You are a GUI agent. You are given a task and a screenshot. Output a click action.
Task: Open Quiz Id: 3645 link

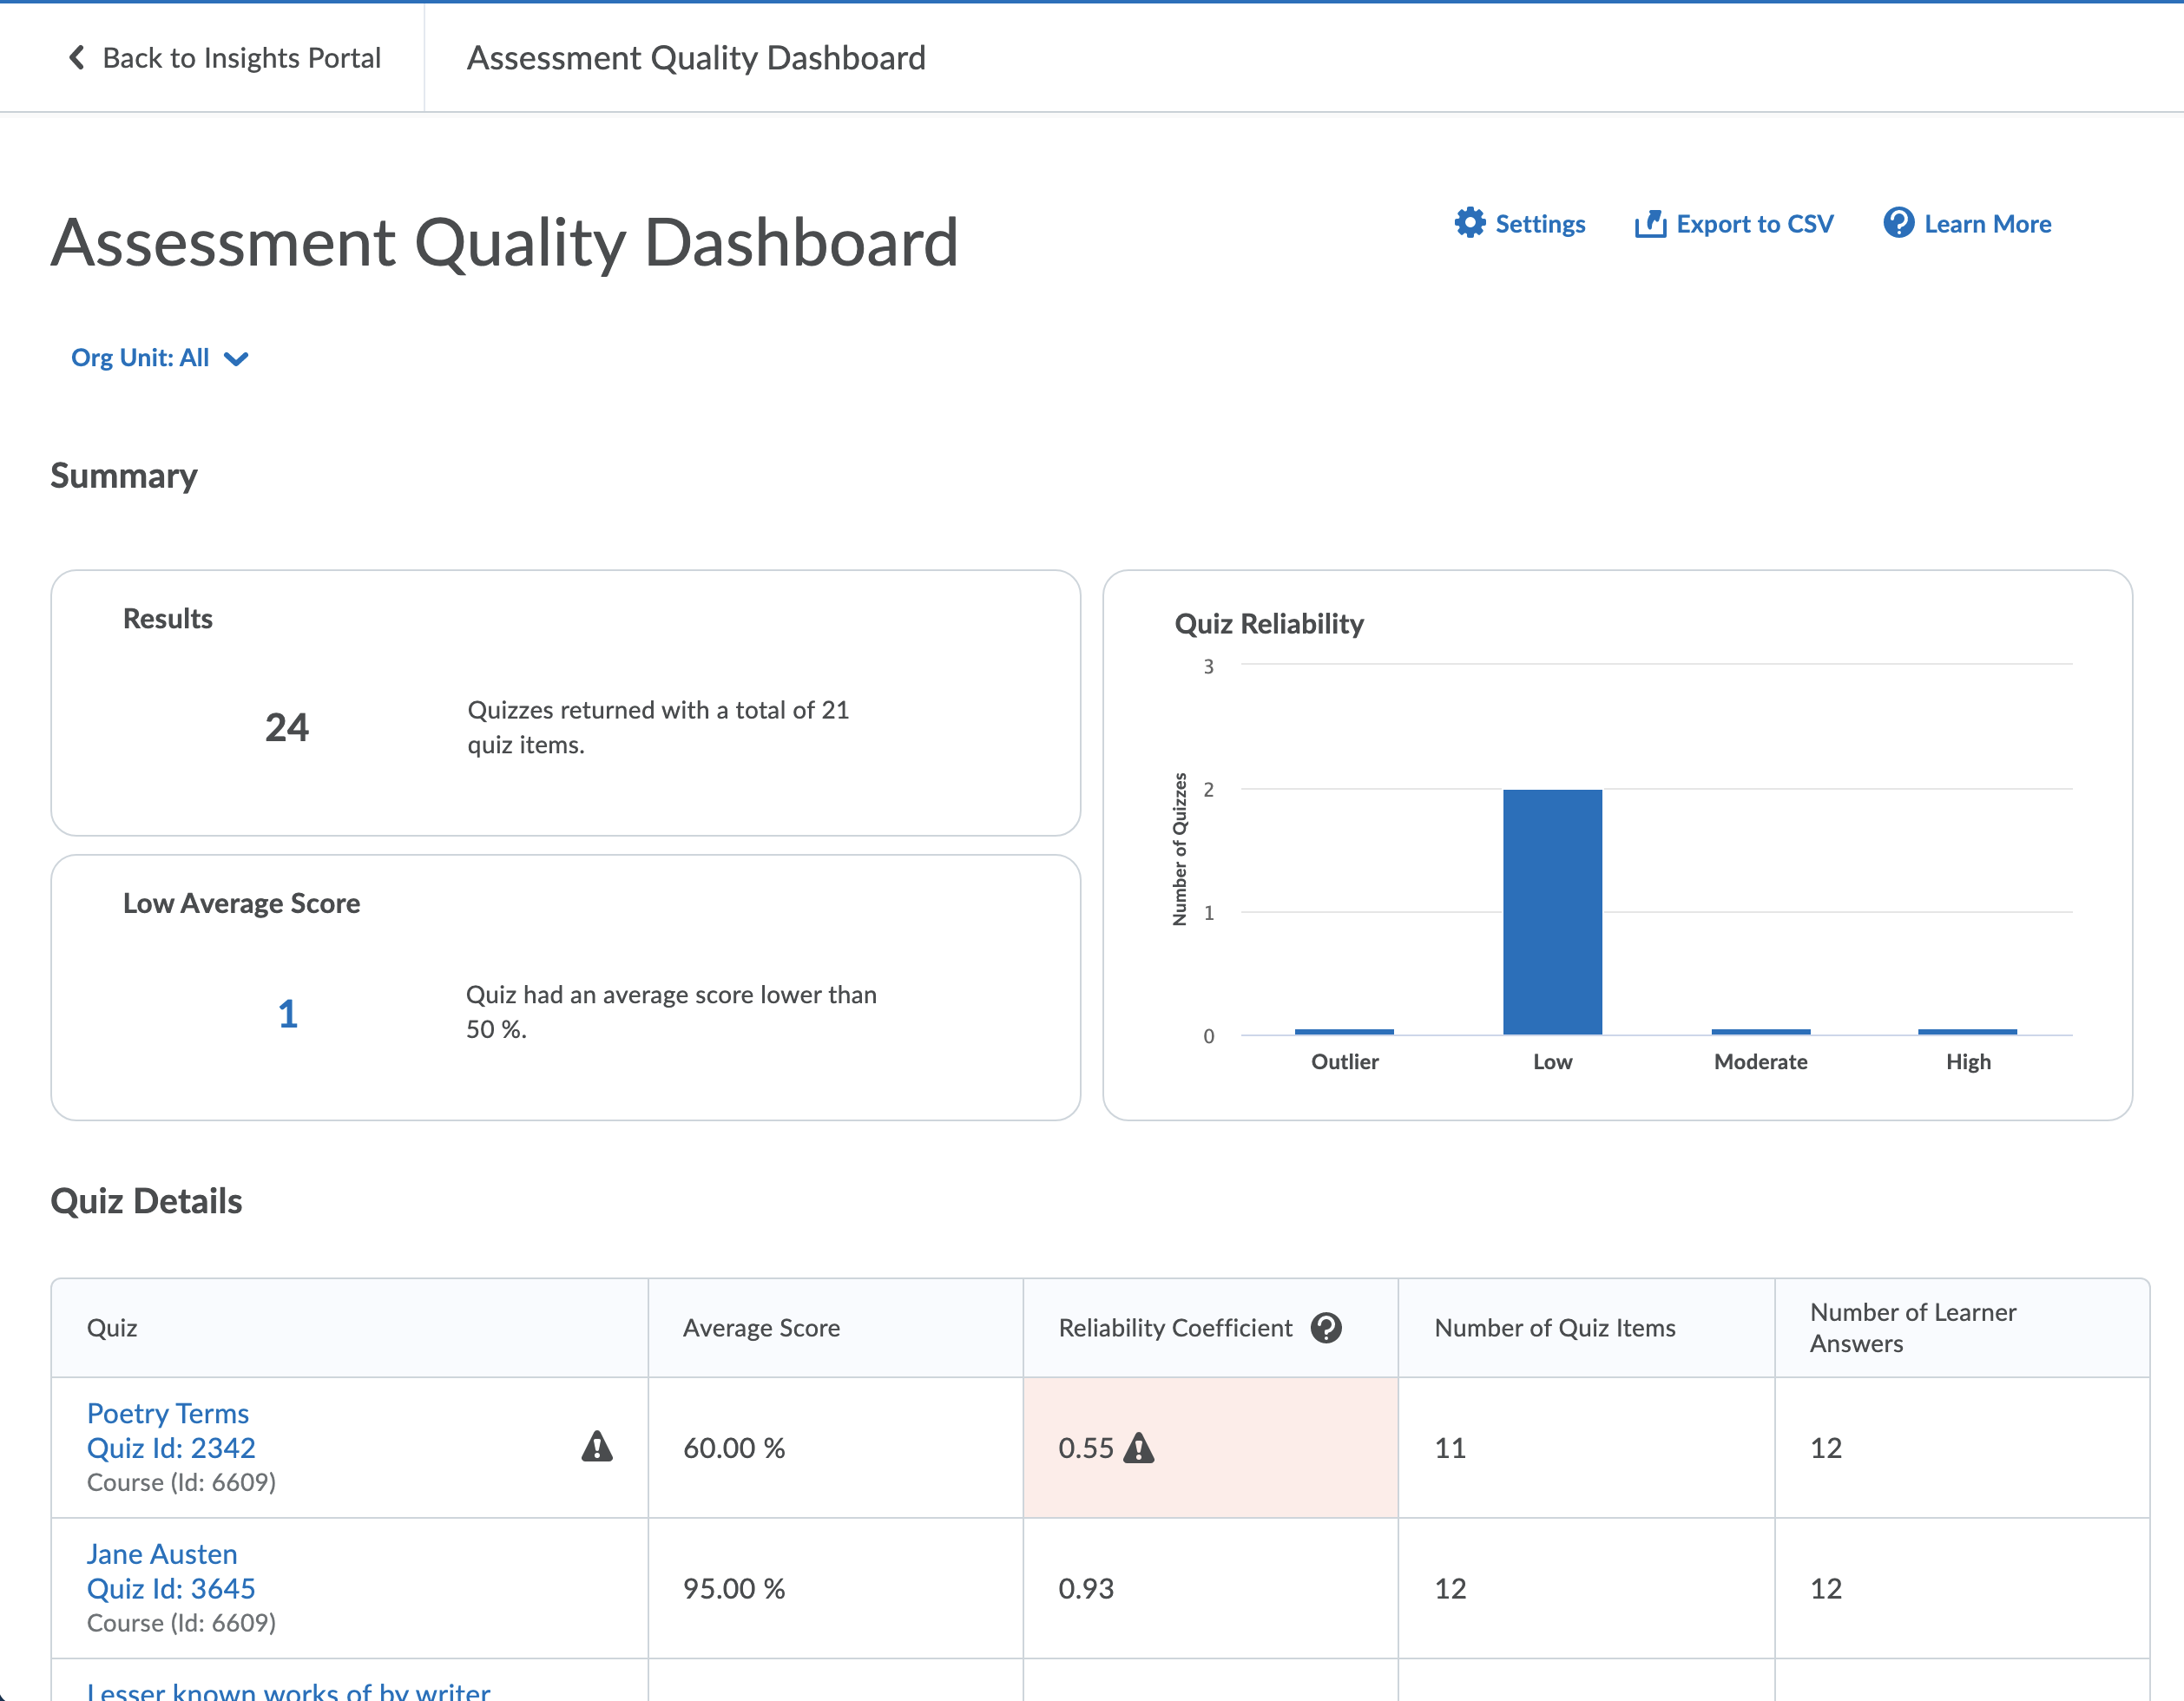click(171, 1589)
